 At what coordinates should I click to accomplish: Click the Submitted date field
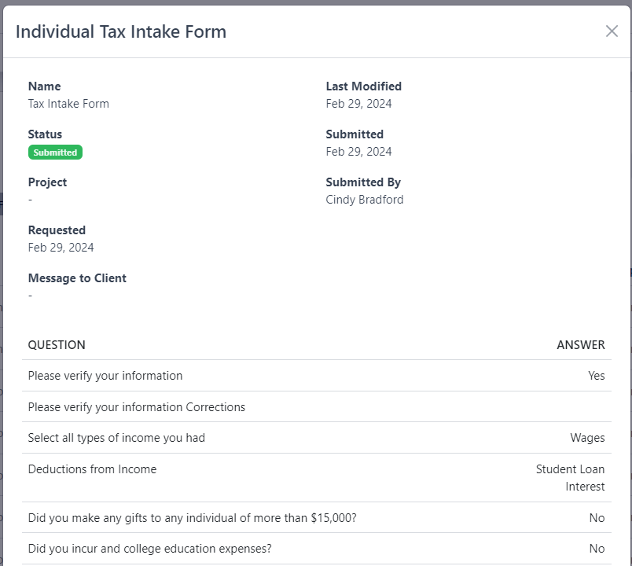[359, 151]
